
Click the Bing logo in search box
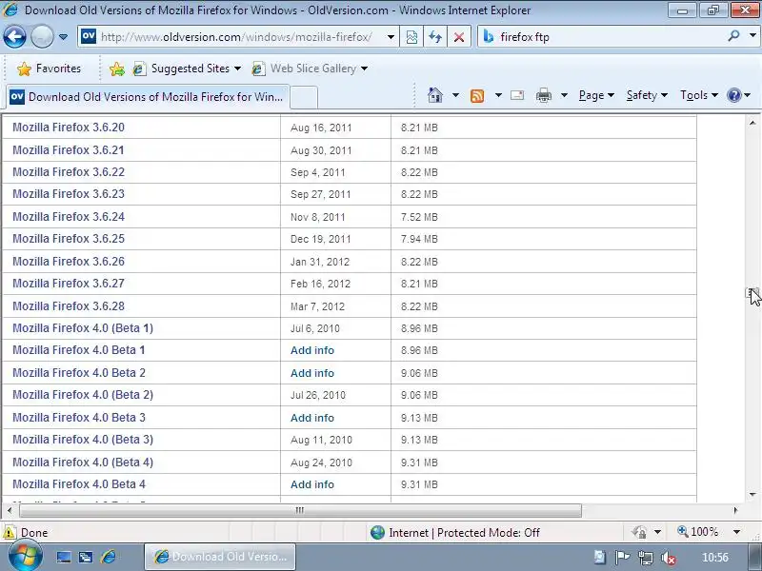pyautogui.click(x=489, y=36)
